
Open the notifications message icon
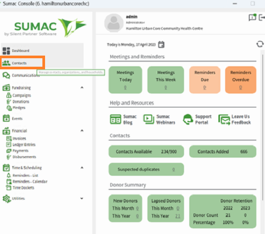252,17
